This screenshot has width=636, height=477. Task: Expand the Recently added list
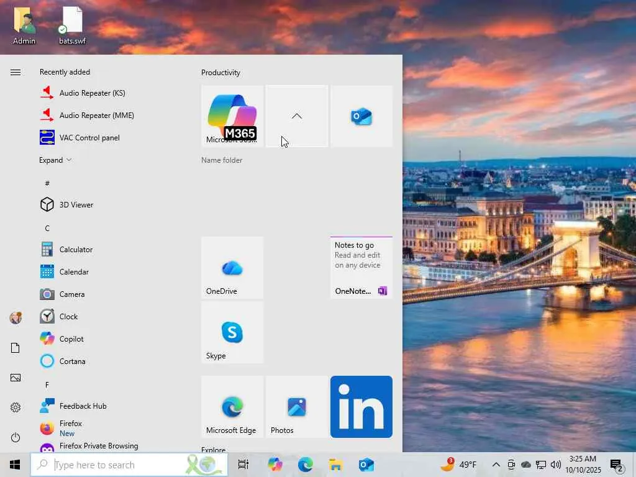pos(55,160)
